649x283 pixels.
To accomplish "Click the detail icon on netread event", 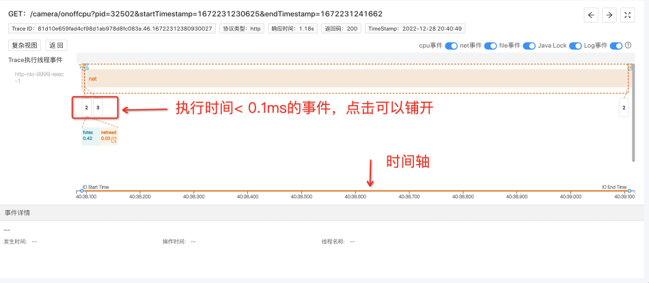I will point(114,139).
